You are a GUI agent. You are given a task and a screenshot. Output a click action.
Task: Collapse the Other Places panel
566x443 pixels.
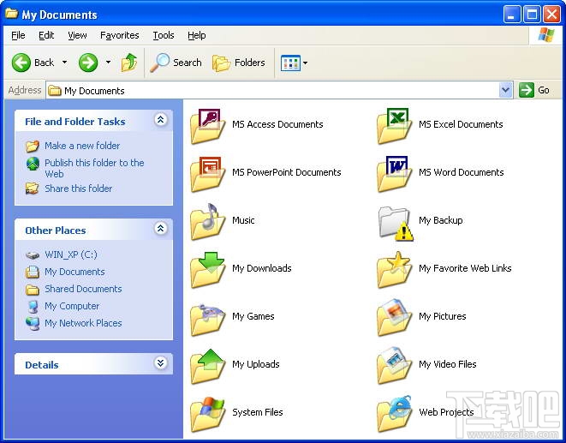click(x=160, y=230)
